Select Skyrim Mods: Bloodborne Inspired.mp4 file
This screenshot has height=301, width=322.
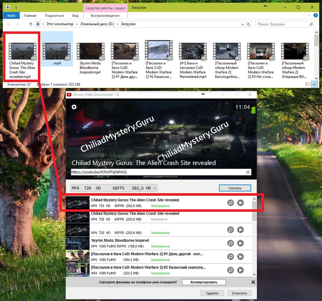91,59
